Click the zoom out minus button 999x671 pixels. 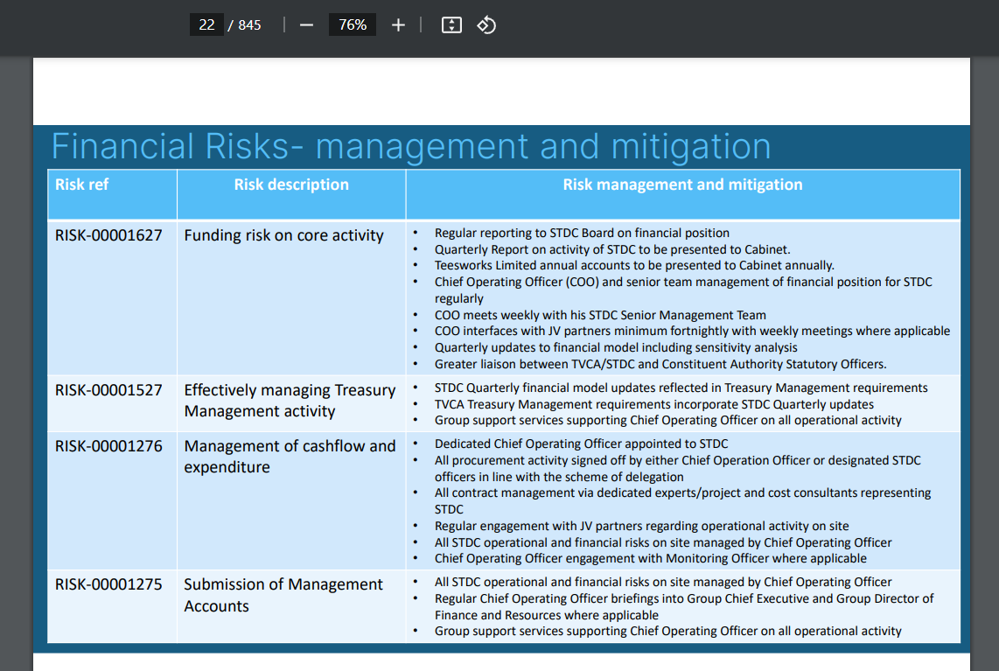click(306, 25)
